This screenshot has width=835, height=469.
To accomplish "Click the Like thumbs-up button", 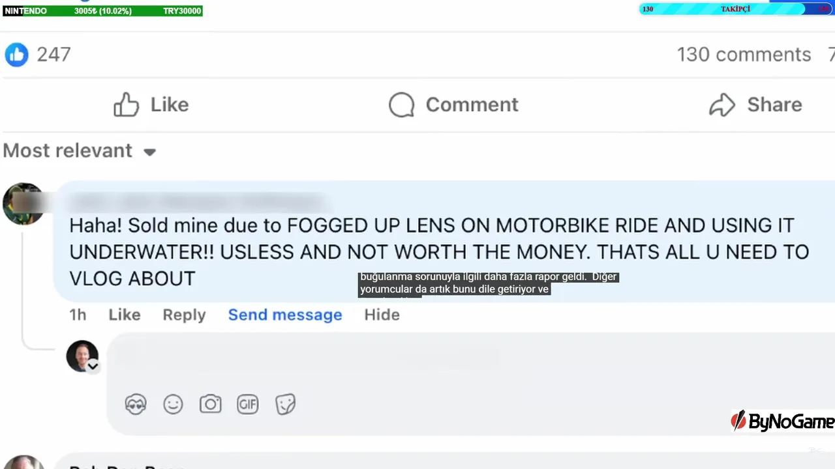I will [151, 105].
